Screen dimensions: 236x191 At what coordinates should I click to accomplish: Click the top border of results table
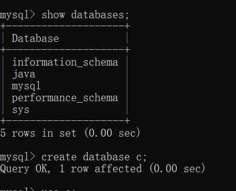click(x=65, y=26)
